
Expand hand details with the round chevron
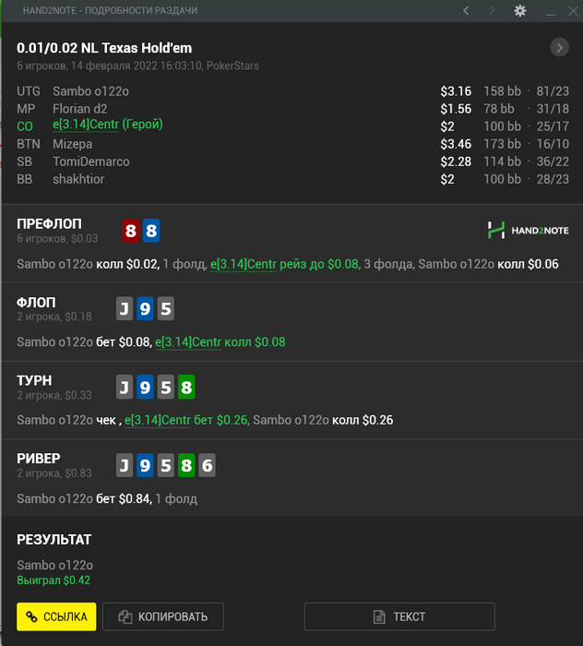pos(559,47)
